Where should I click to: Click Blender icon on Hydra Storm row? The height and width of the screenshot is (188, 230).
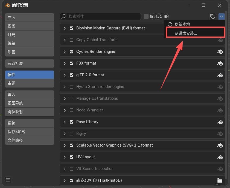tap(220, 87)
